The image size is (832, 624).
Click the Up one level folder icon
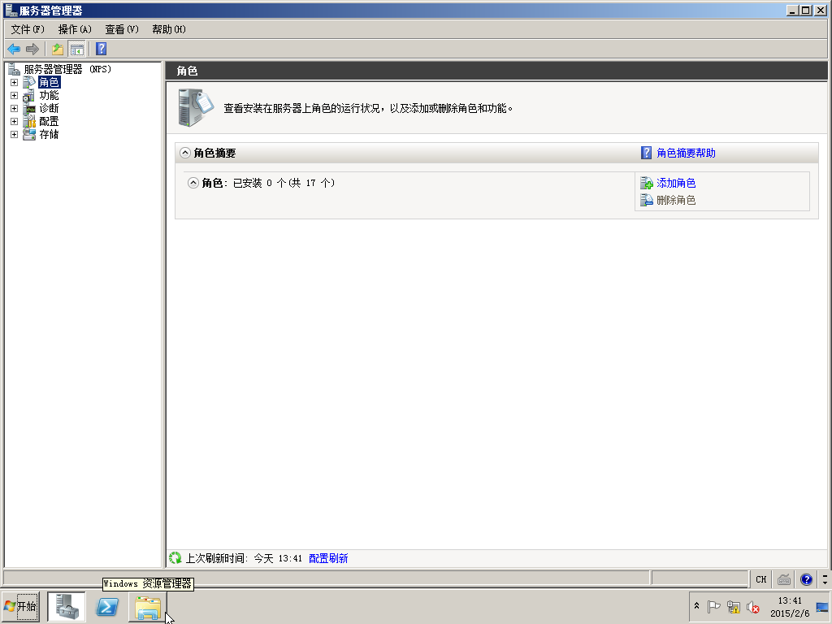[x=58, y=50]
